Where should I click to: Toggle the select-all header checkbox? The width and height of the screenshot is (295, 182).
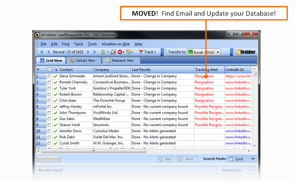pyautogui.click(x=49, y=69)
